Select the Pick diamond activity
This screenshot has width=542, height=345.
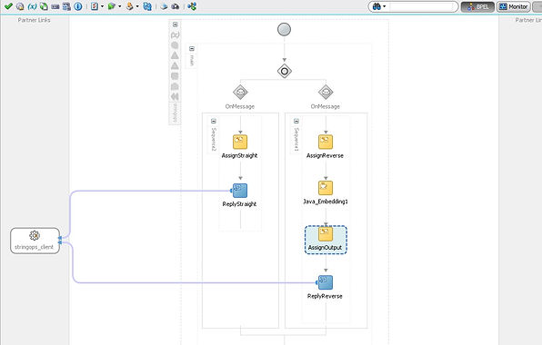point(285,71)
